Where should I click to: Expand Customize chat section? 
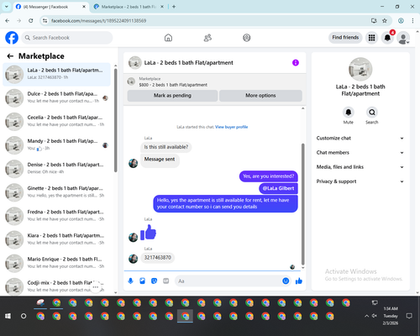[360, 138]
